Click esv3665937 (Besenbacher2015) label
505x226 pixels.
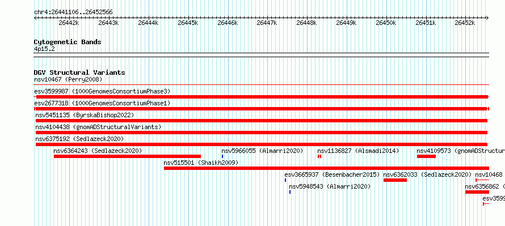pyautogui.click(x=332, y=174)
